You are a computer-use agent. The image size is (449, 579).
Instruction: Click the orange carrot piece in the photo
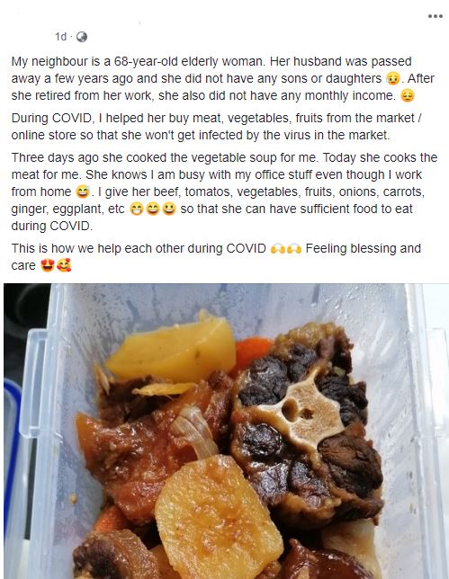point(253,353)
